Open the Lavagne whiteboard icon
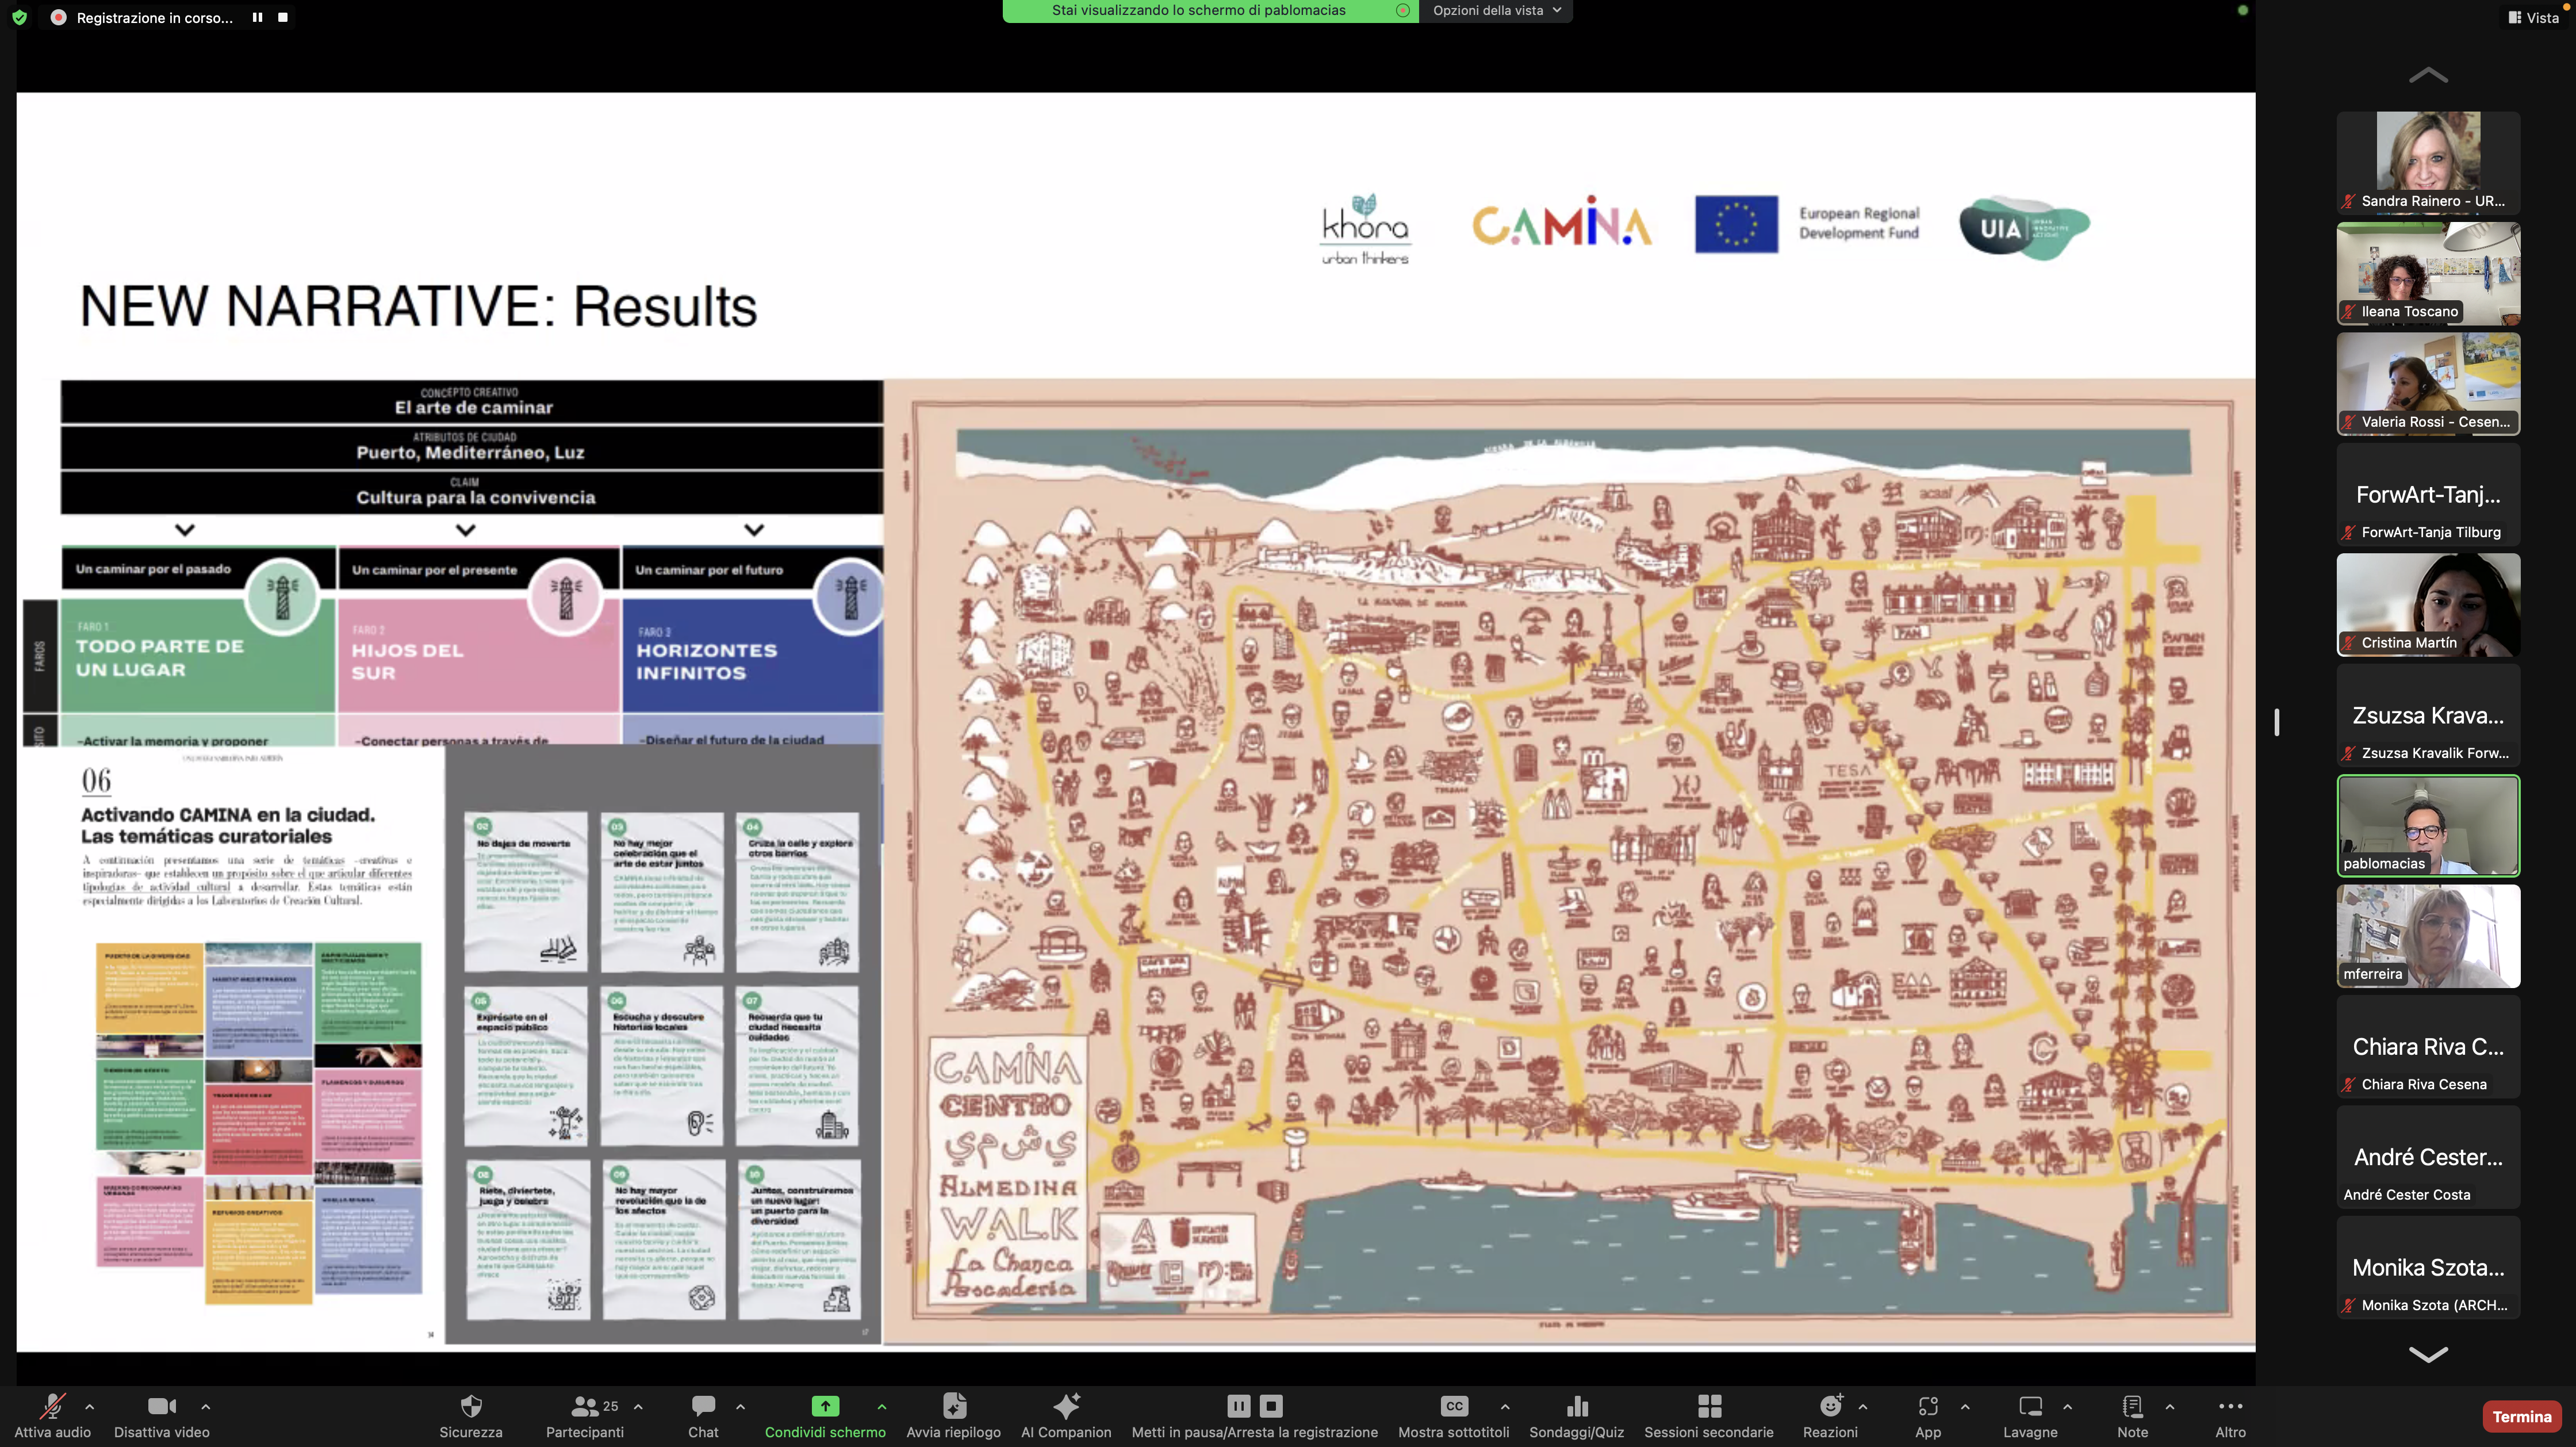The image size is (2576, 1447). [x=2030, y=1407]
